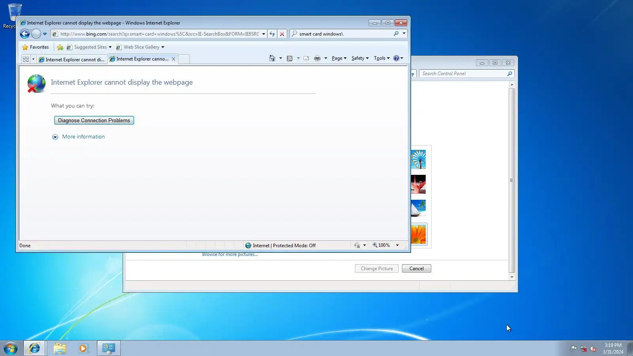Open a new blank tab
The height and width of the screenshot is (356, 633).
pyautogui.click(x=184, y=59)
